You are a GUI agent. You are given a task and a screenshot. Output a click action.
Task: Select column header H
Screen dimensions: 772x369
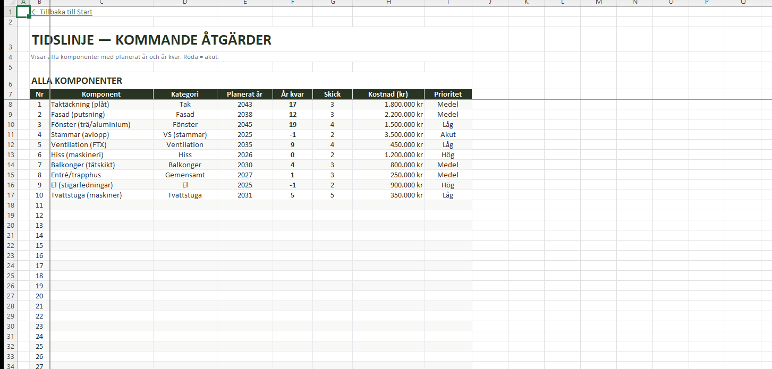[388, 3]
